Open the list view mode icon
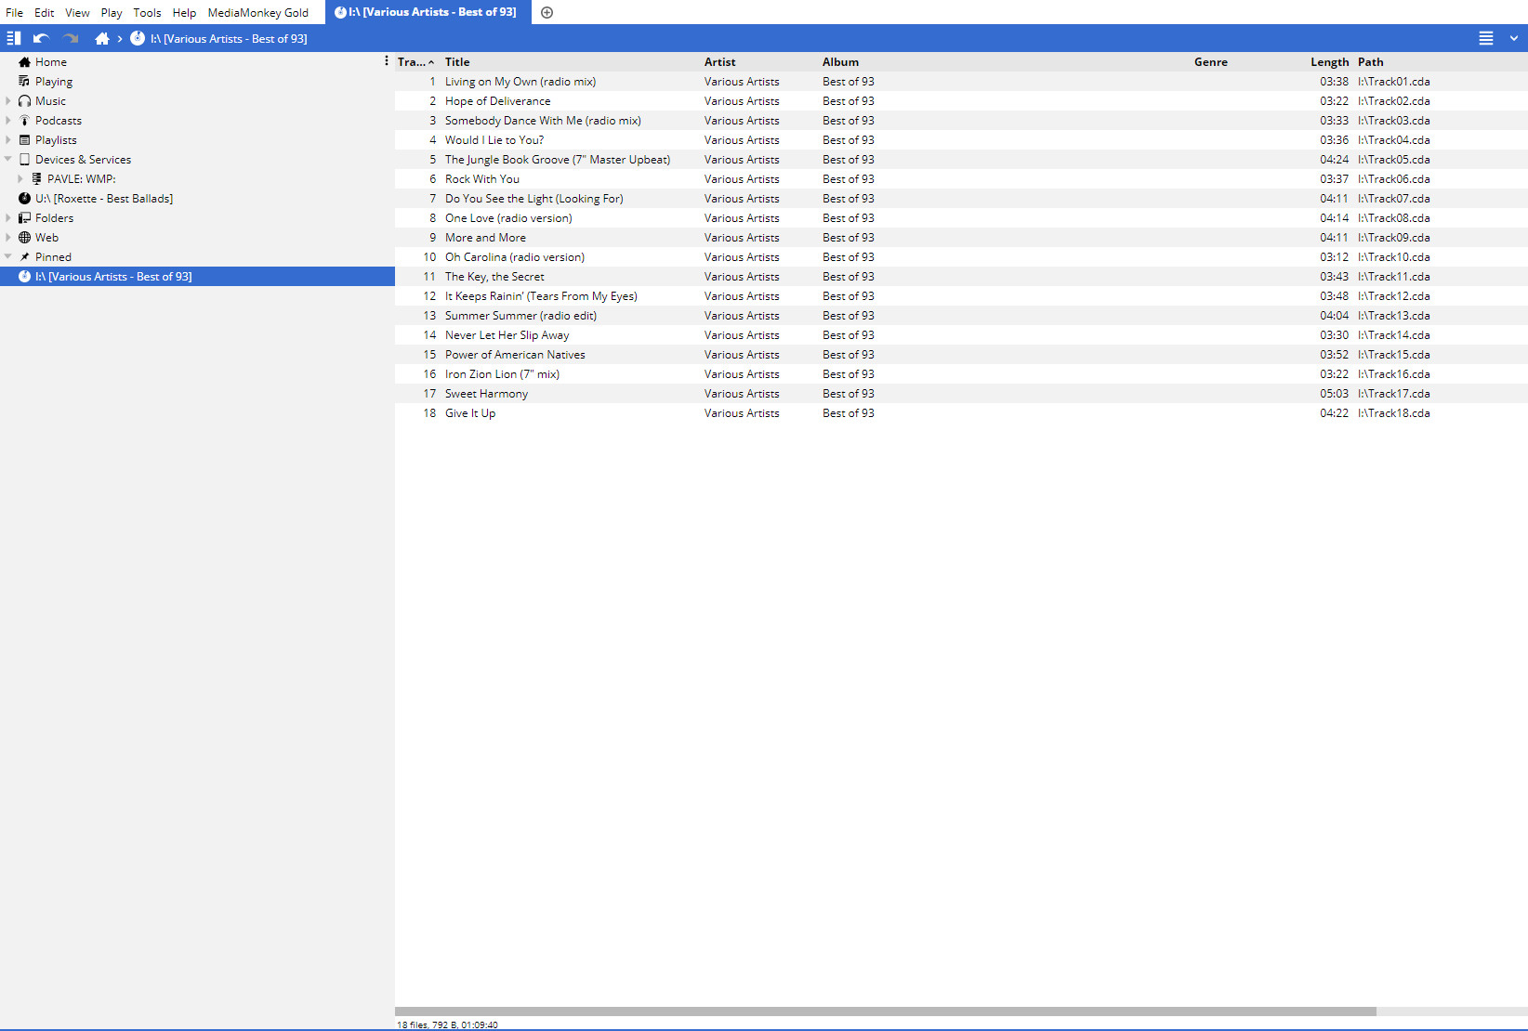 click(1486, 38)
